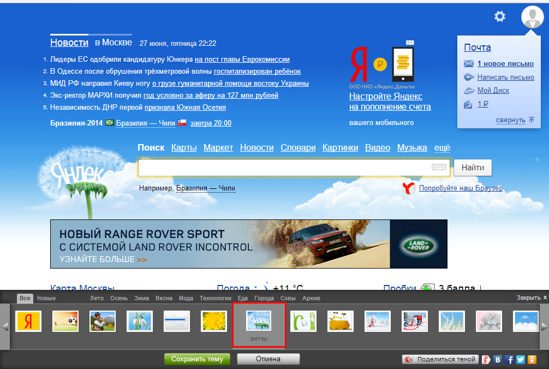This screenshot has width=549, height=369.
Task: Share theme via Facebook icon
Action: [x=509, y=360]
